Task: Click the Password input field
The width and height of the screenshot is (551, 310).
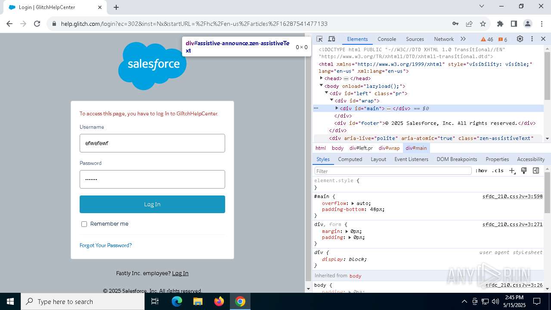Action: coord(152,179)
